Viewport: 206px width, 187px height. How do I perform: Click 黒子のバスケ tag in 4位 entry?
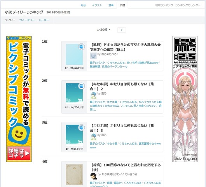[98, 183]
